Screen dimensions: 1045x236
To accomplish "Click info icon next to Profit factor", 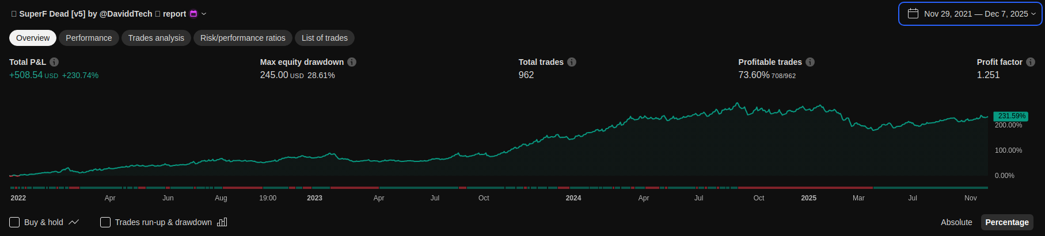I will click(1031, 62).
